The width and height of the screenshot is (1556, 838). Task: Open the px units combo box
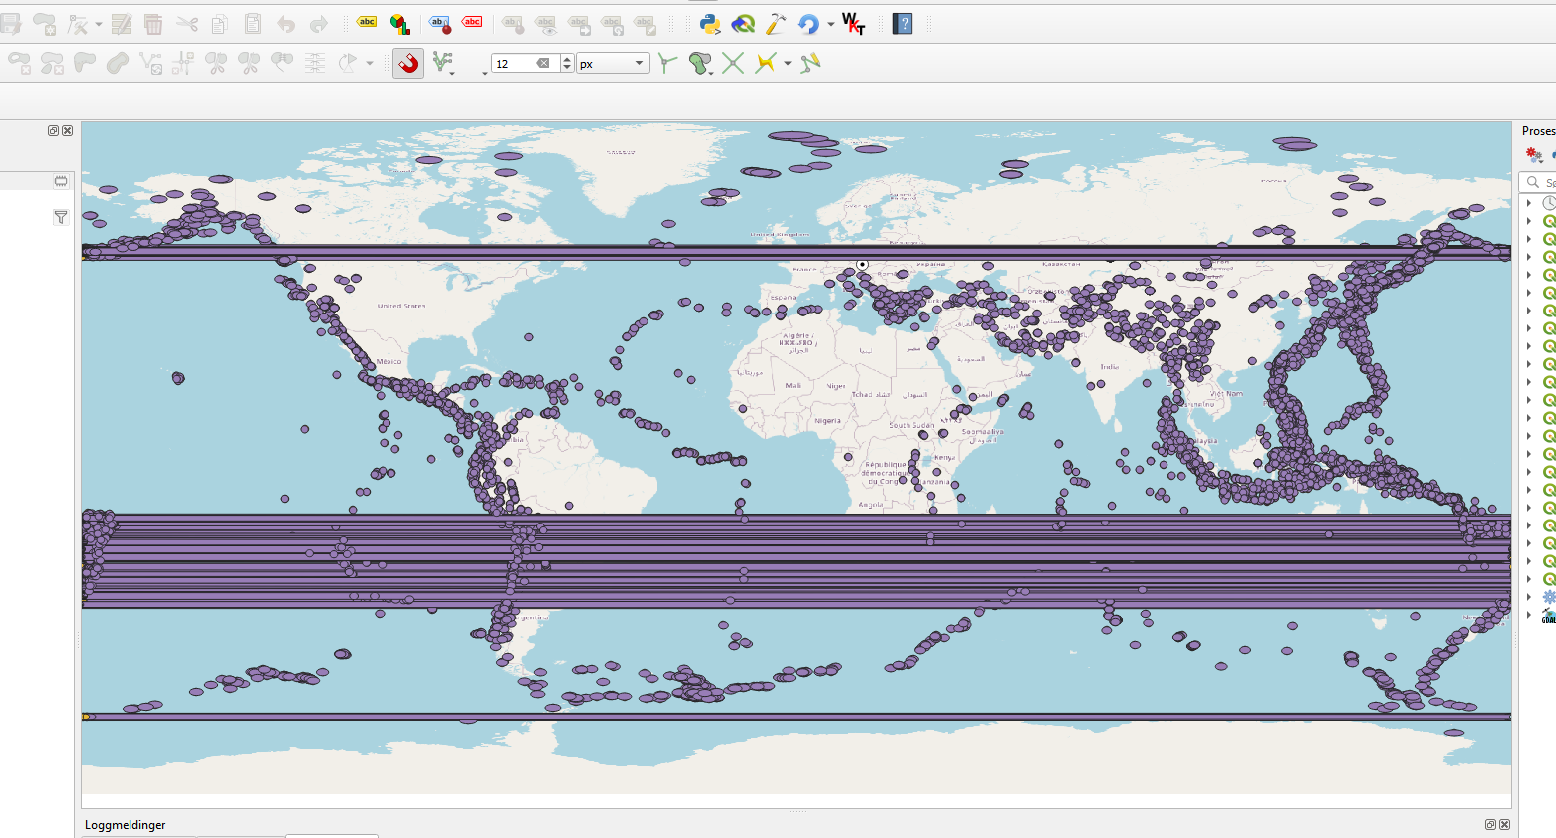613,63
